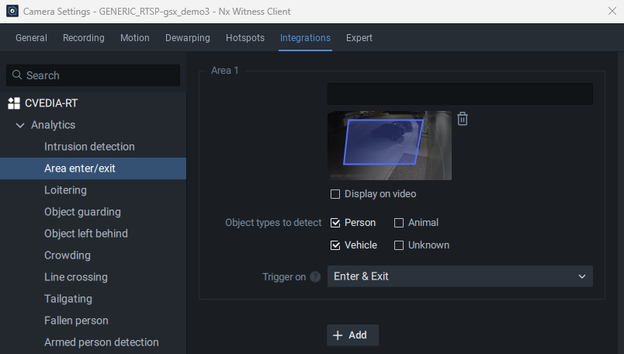Open Line crossing analytics settings
The height and width of the screenshot is (354, 624).
[76, 277]
